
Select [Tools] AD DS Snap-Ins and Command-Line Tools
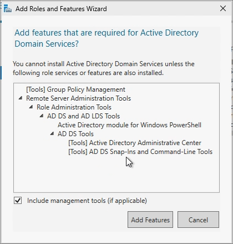[140, 152]
